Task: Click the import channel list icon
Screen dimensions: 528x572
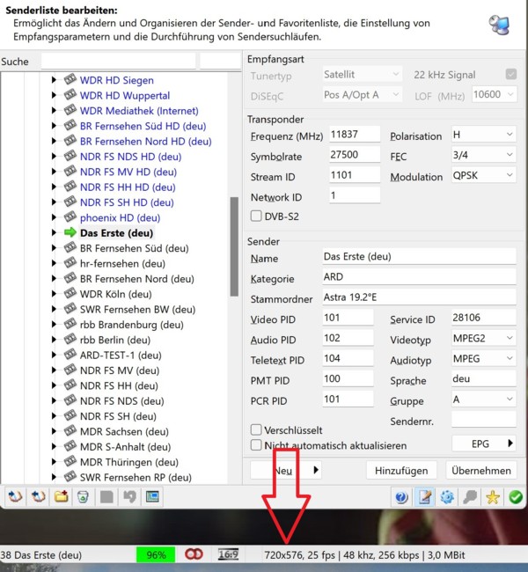Action: (x=15, y=497)
